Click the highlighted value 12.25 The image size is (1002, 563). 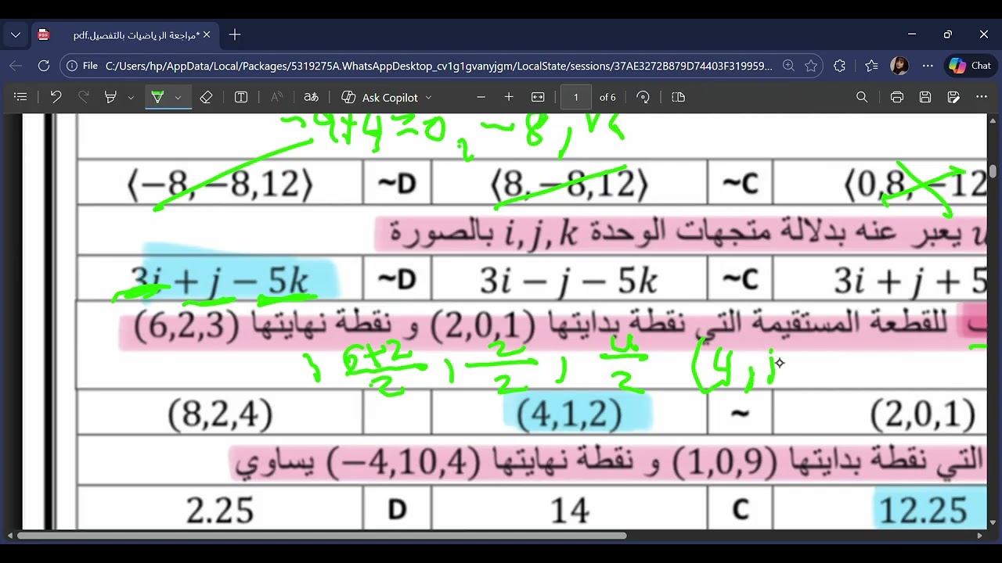pos(924,510)
